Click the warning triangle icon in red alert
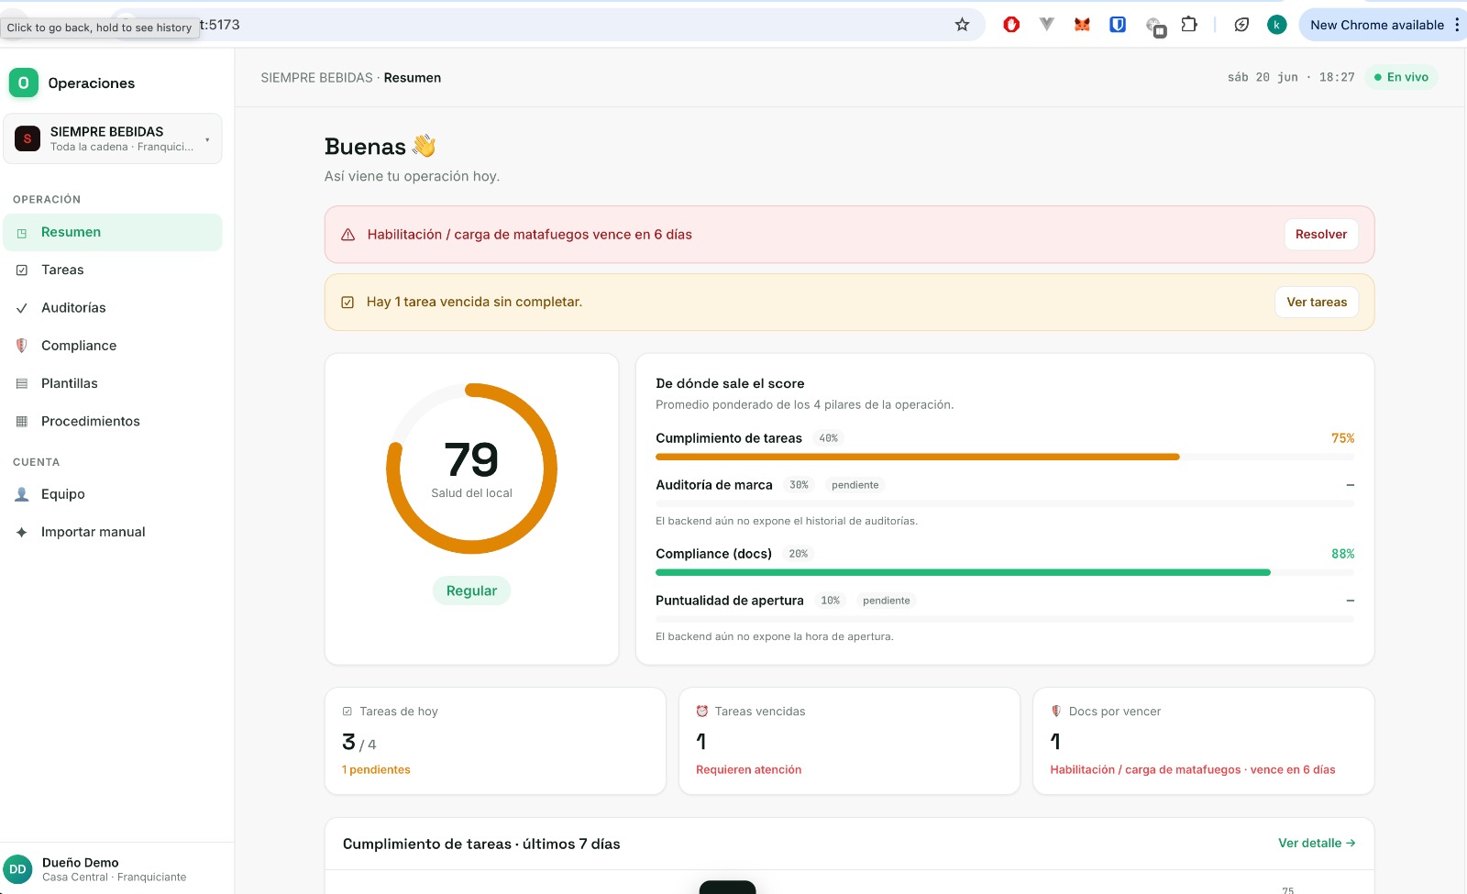This screenshot has width=1467, height=894. (x=347, y=235)
